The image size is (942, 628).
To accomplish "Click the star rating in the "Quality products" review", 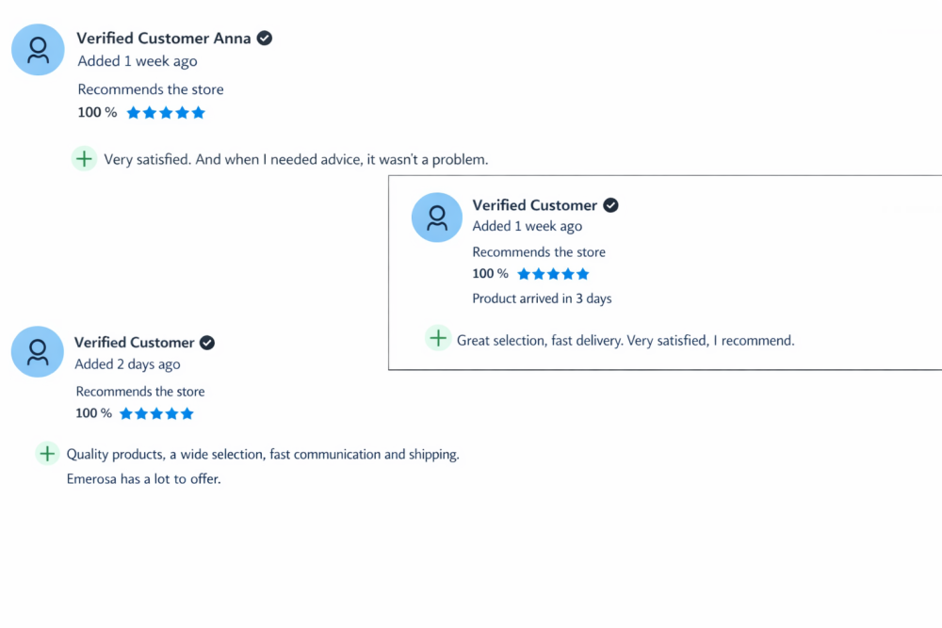I will click(156, 413).
